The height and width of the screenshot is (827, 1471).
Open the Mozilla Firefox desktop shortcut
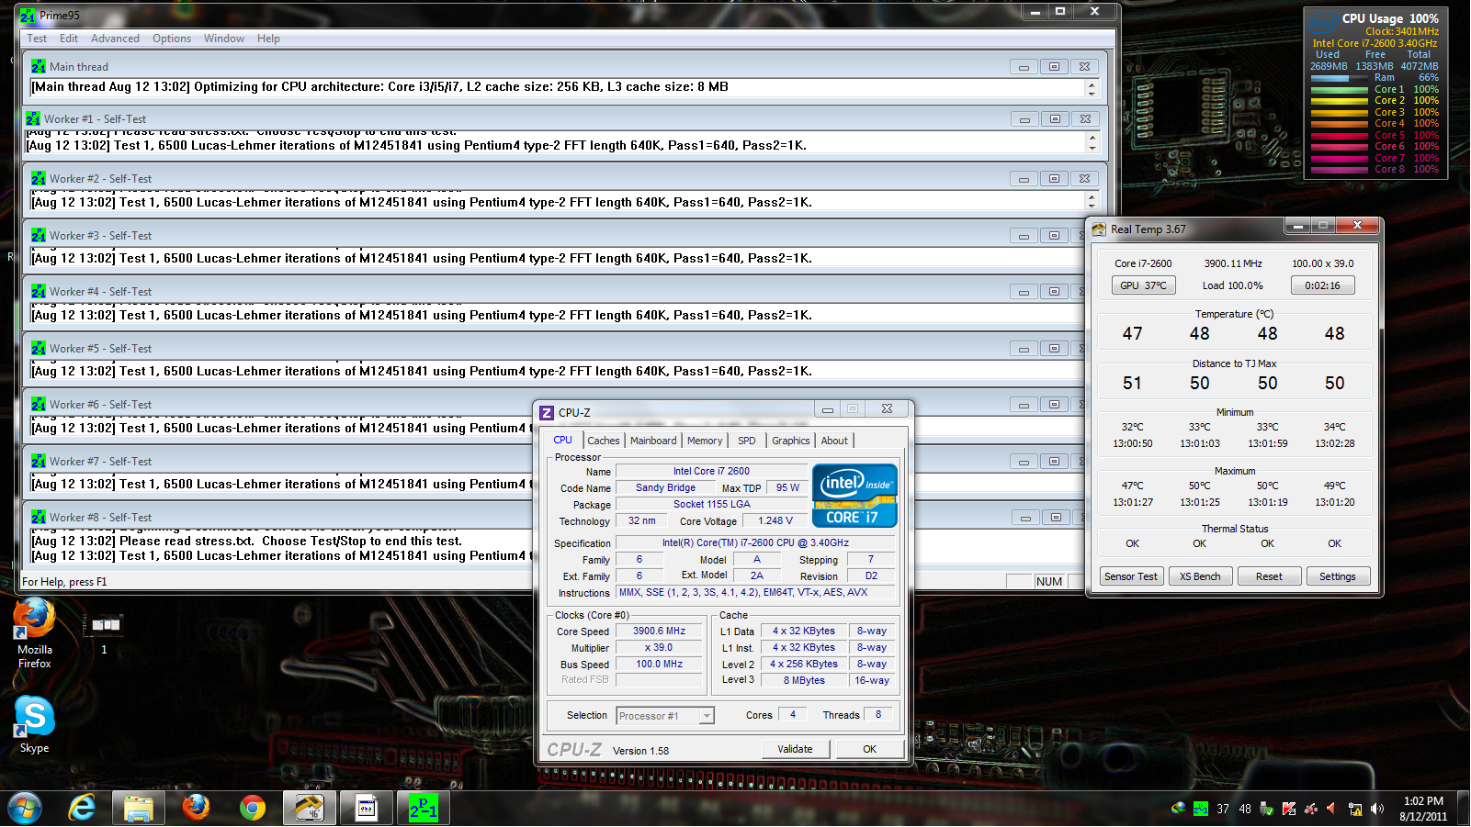pyautogui.click(x=34, y=632)
